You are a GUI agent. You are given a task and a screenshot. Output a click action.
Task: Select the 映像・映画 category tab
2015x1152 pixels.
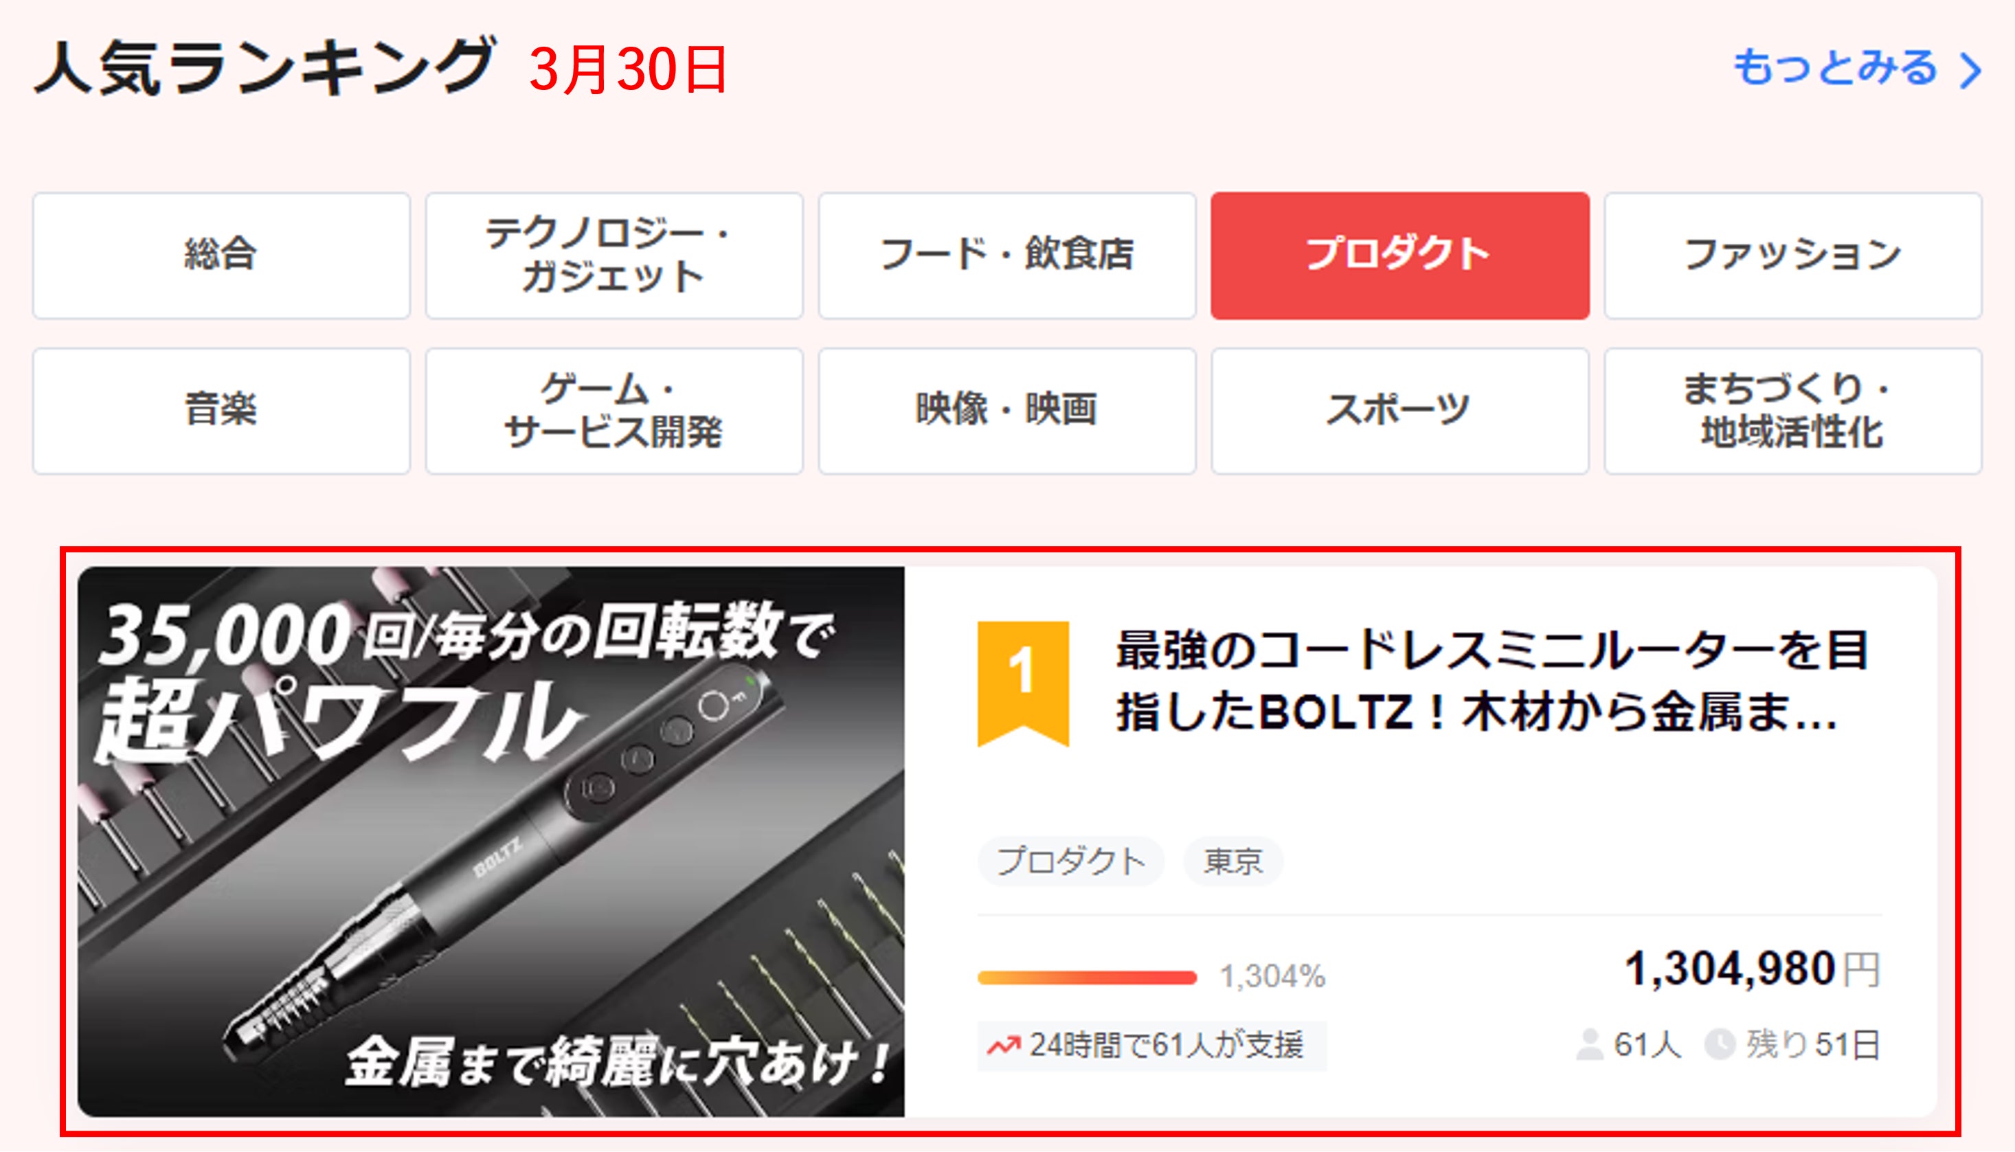pyautogui.click(x=1007, y=411)
